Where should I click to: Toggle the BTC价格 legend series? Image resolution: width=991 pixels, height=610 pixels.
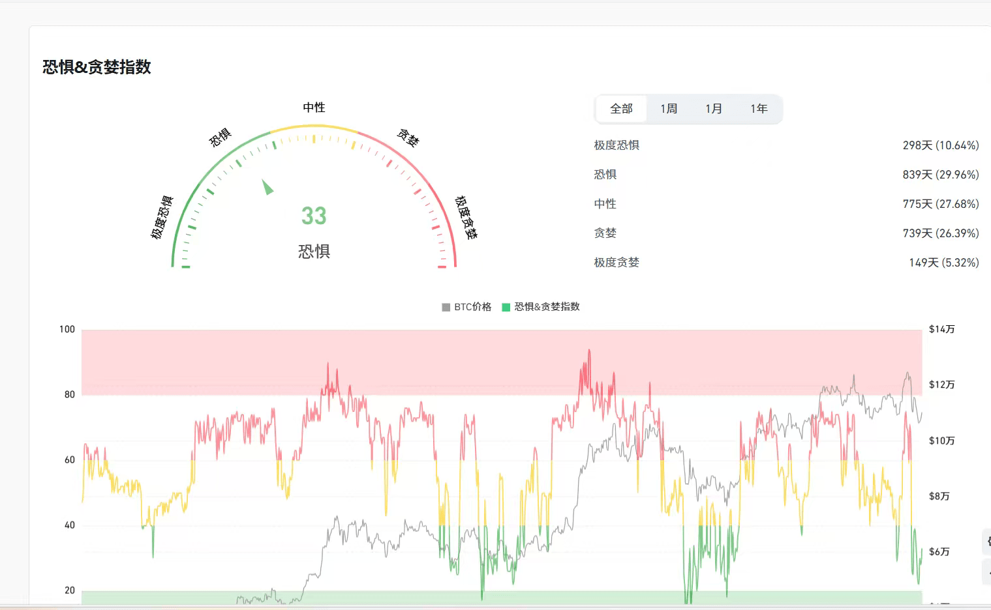click(x=466, y=307)
